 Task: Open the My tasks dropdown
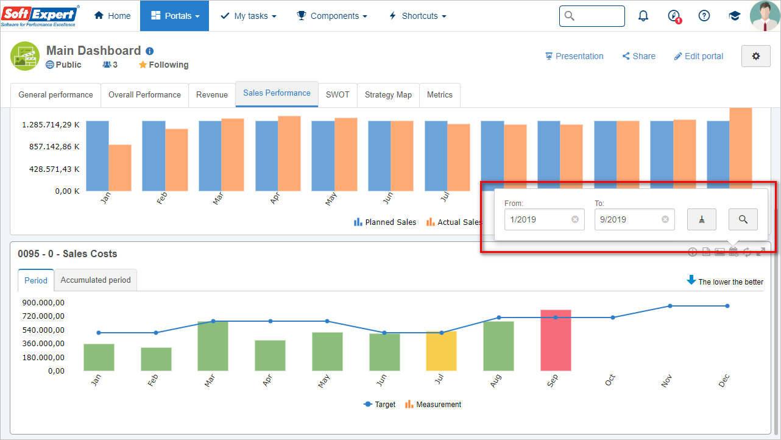248,16
